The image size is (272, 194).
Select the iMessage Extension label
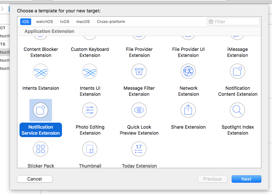tap(238, 52)
